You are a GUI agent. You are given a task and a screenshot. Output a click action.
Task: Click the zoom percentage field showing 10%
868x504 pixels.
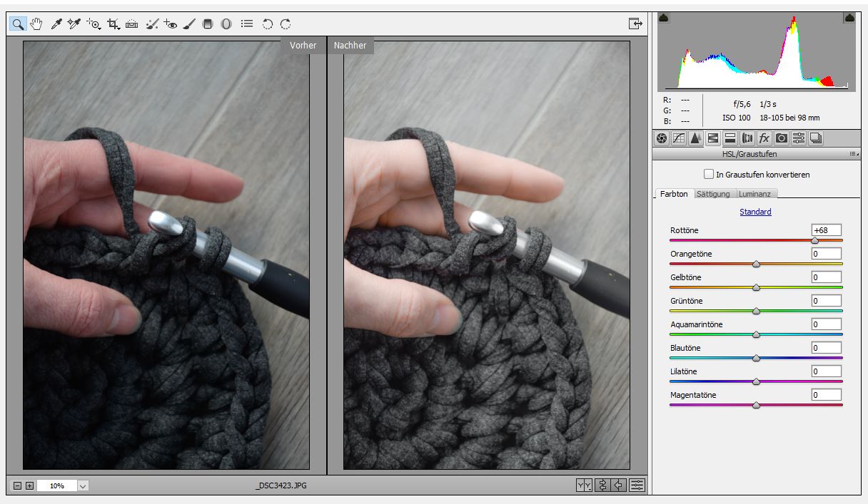pos(56,486)
